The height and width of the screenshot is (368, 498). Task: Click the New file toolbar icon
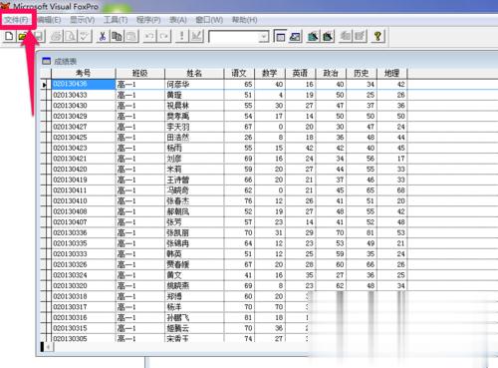(10, 36)
